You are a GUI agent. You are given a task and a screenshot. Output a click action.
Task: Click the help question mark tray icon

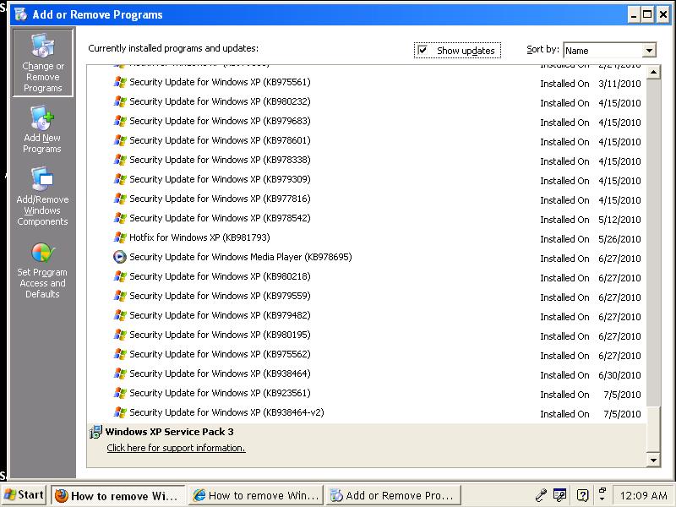582,495
